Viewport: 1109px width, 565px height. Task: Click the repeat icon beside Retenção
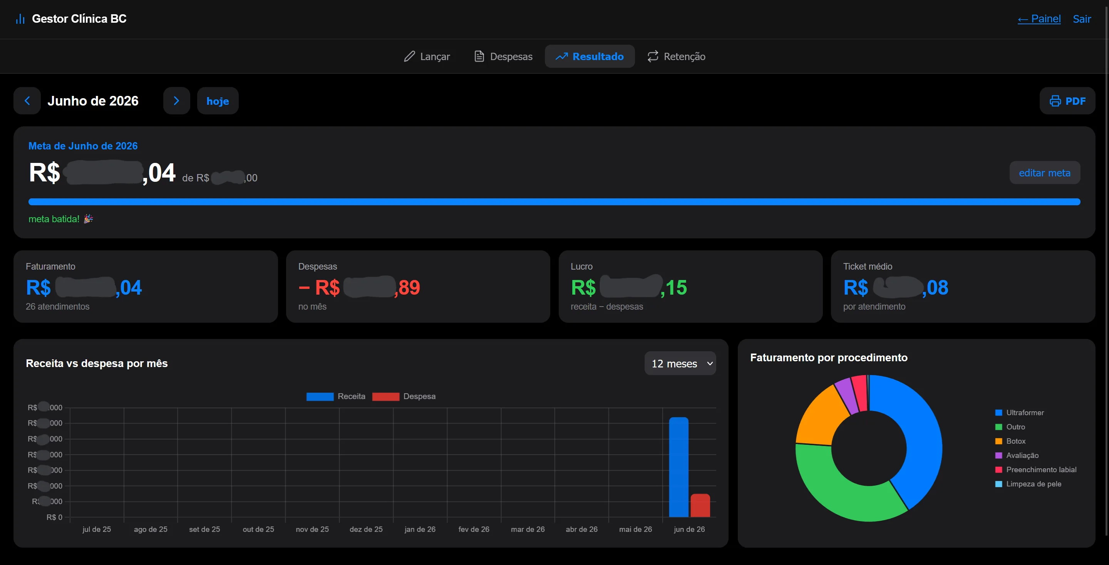[653, 56]
